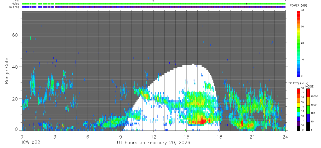321x148 pixels.
Task: Click the '18' tick on UT hours axis
Action: pos(219,137)
